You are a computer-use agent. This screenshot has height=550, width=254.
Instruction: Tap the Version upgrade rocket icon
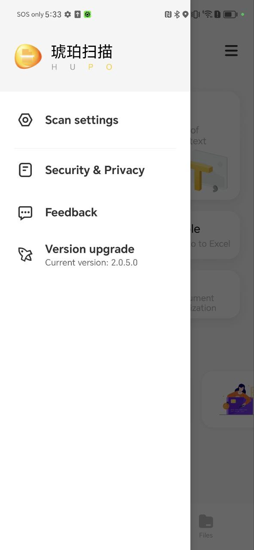coord(25,254)
